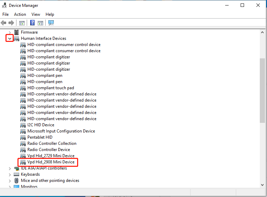Select HID-compliant touch pad

tap(51, 88)
